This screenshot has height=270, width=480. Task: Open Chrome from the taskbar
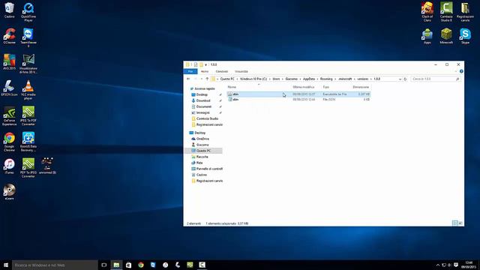(x=141, y=265)
